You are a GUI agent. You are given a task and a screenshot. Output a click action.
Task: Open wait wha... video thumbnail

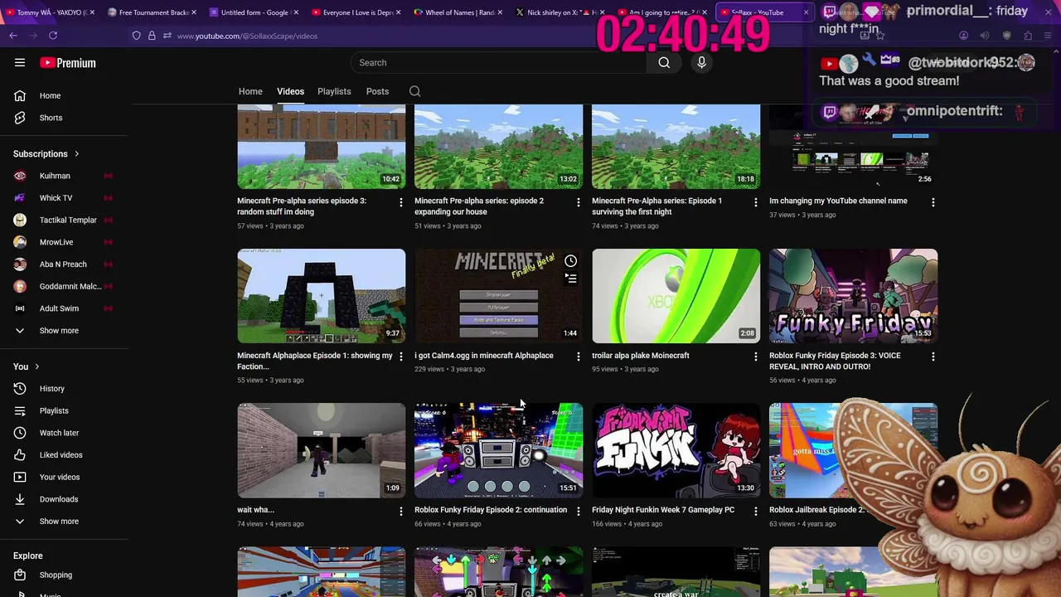click(322, 450)
